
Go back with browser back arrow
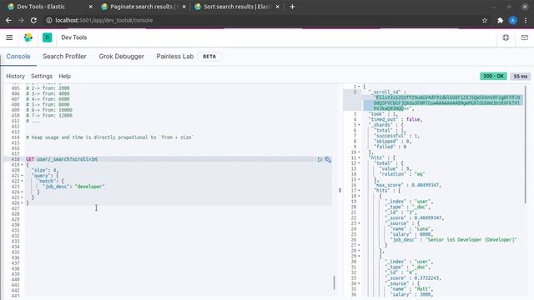tap(8, 20)
